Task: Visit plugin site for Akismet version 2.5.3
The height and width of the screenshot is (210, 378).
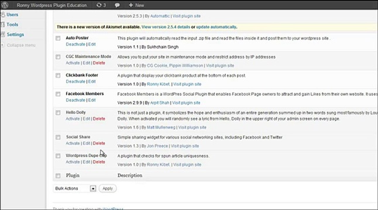Action: point(187,16)
